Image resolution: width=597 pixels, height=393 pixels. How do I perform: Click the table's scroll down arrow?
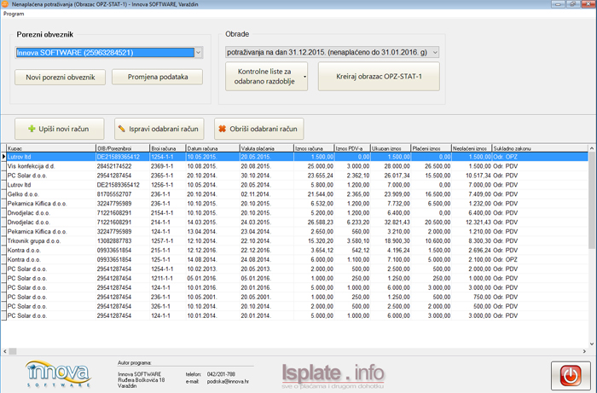pos(592,344)
